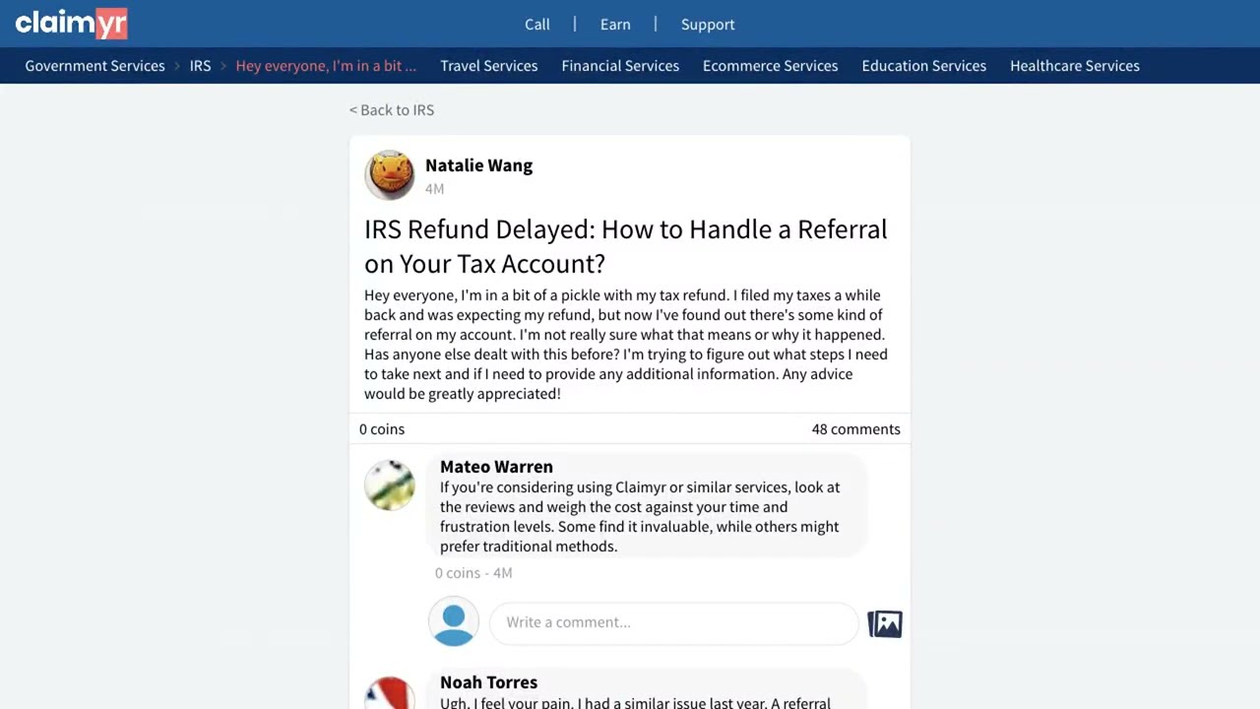The height and width of the screenshot is (709, 1260).
Task: Open the Financial Services category
Action: pyautogui.click(x=620, y=66)
